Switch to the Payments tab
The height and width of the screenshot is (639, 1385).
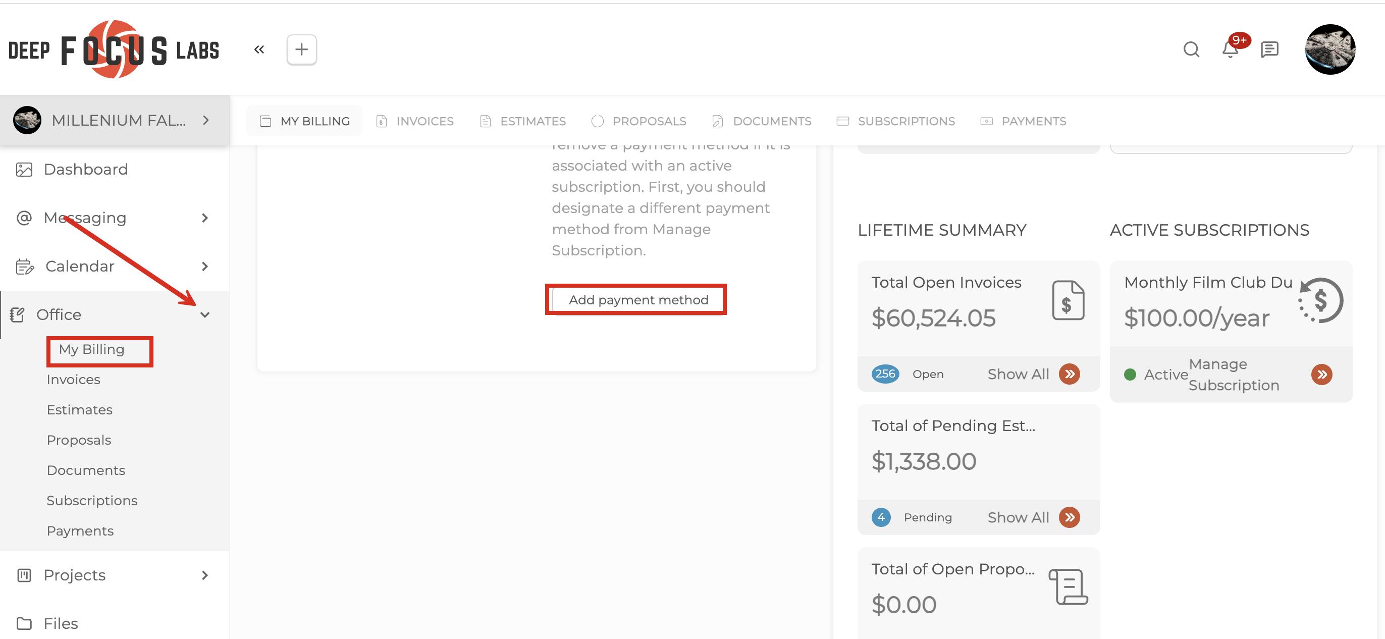[x=1023, y=121]
